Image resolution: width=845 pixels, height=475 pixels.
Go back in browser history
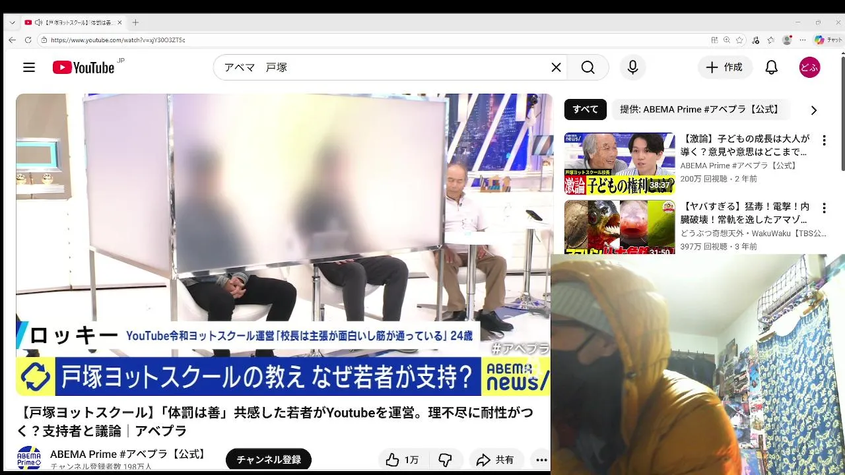[12, 40]
